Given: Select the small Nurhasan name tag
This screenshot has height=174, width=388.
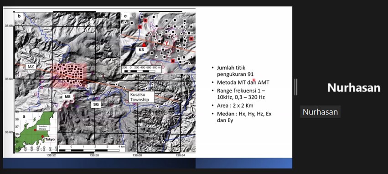Looking at the screenshot, I should point(320,112).
